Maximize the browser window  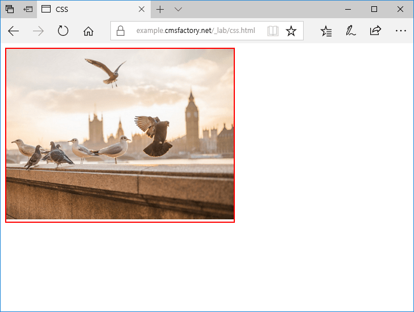[x=374, y=9]
